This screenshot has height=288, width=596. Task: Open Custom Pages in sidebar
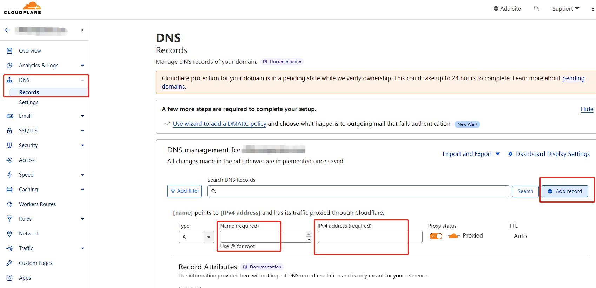click(35, 263)
